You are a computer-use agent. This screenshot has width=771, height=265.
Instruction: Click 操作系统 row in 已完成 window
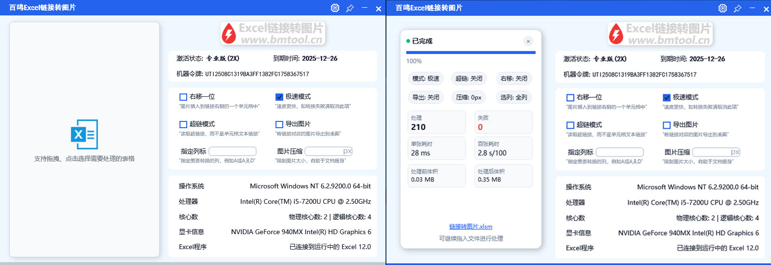662,187
